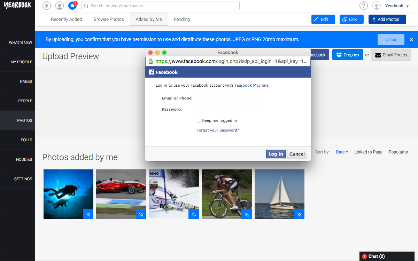Click link icon on sailboat photo
418x261 pixels.
(299, 214)
